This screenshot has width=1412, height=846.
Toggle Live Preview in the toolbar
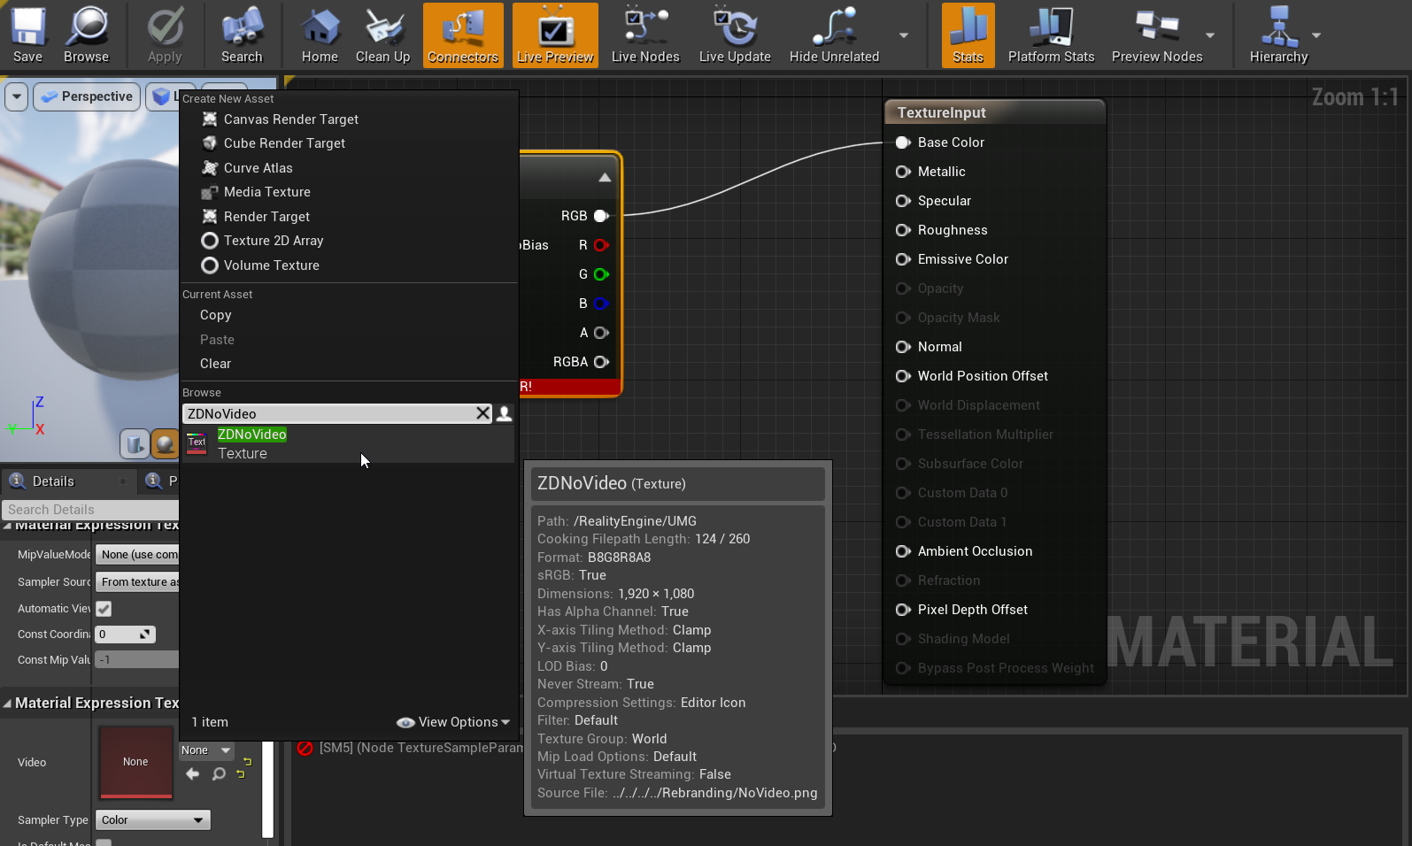[555, 35]
